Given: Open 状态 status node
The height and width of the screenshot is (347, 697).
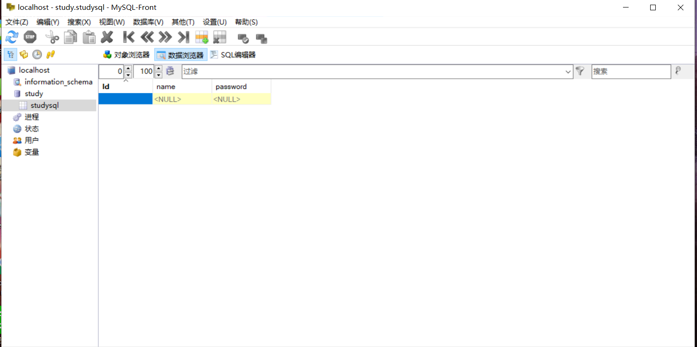Looking at the screenshot, I should 32,128.
